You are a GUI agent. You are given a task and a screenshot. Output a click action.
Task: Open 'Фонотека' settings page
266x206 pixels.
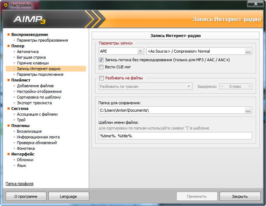click(x=26, y=148)
